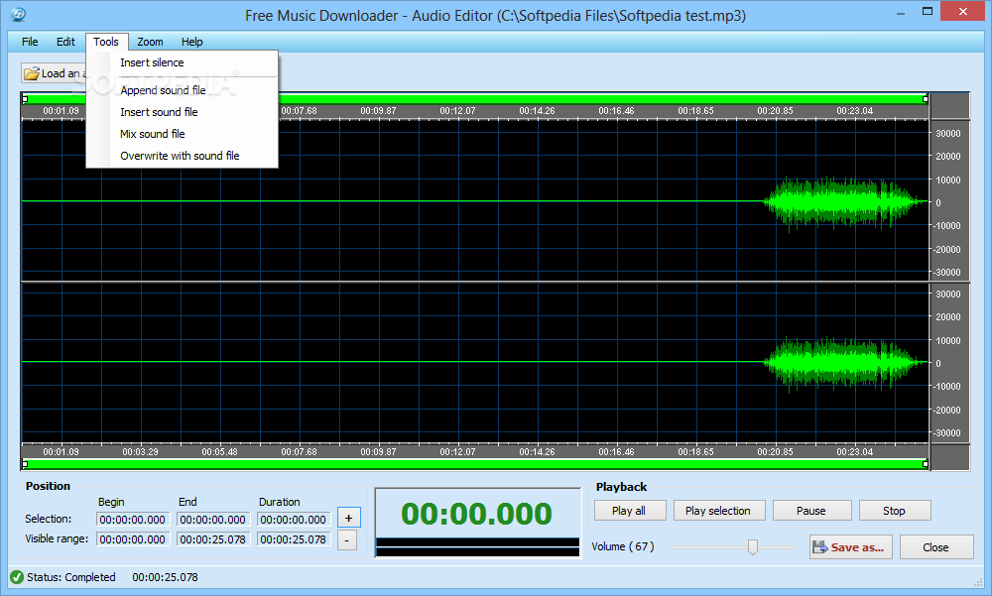Click the Visible range Duration field

(x=293, y=539)
